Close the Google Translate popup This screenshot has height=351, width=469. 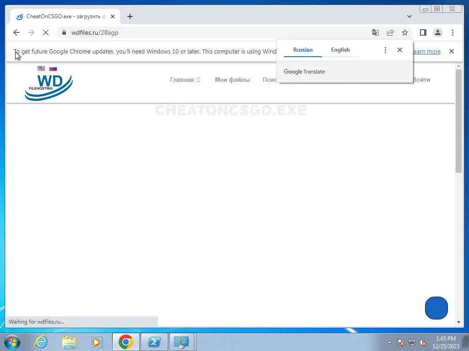coord(399,50)
